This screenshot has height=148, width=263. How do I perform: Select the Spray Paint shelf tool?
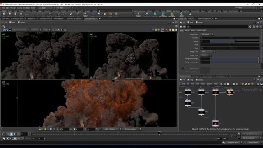pos(71,14)
